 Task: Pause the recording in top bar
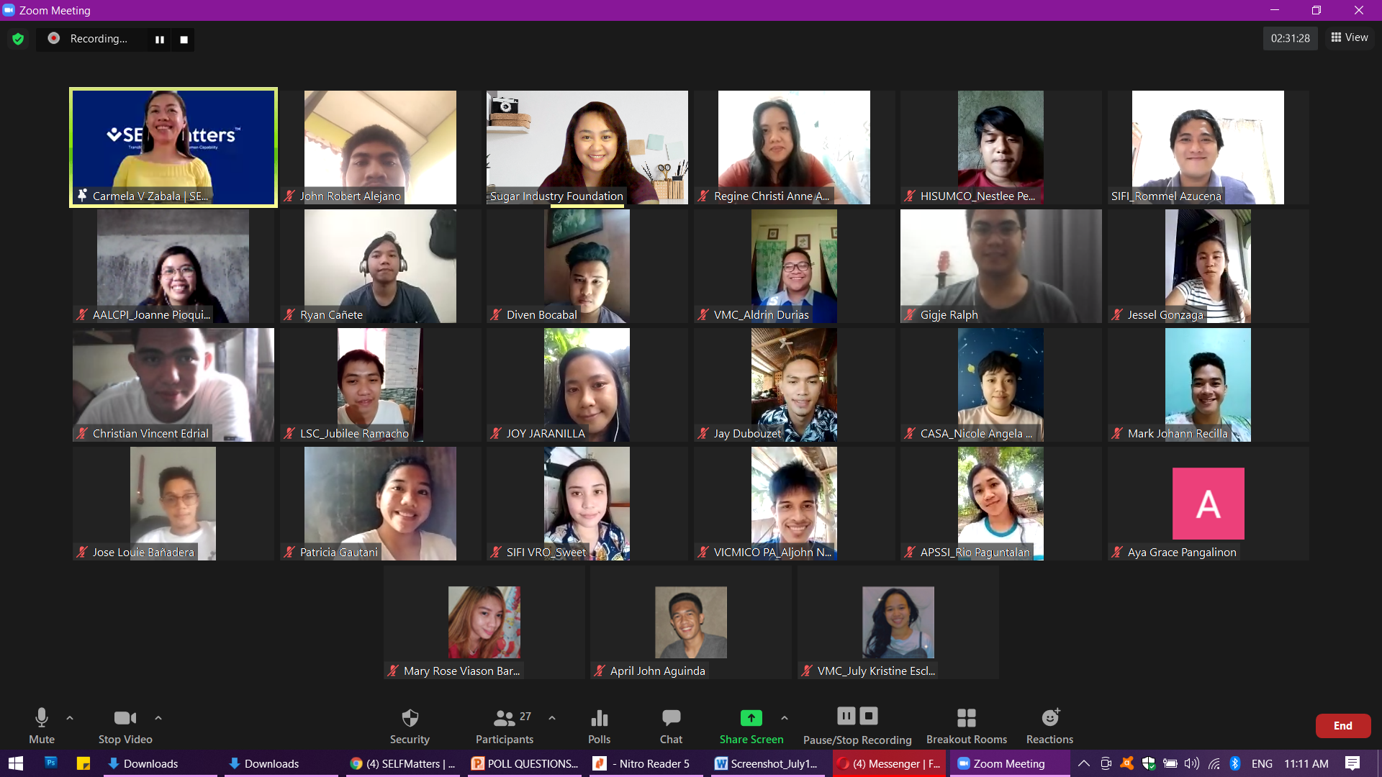point(160,40)
